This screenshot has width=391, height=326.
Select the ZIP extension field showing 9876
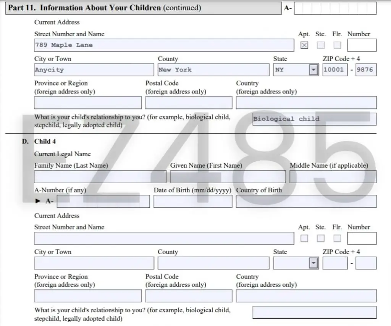(x=366, y=69)
